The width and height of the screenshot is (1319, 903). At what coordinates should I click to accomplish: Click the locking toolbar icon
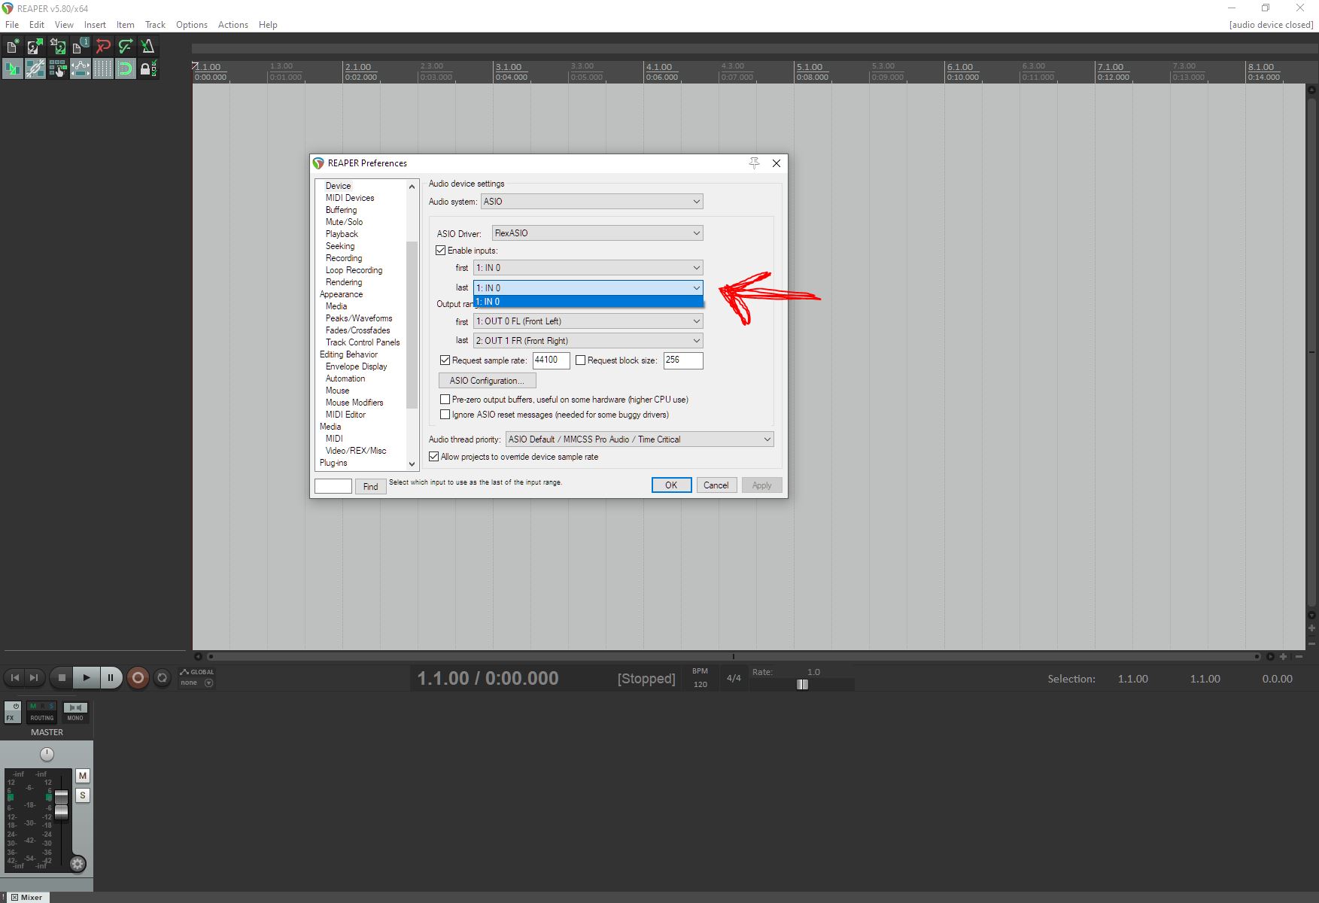point(147,69)
